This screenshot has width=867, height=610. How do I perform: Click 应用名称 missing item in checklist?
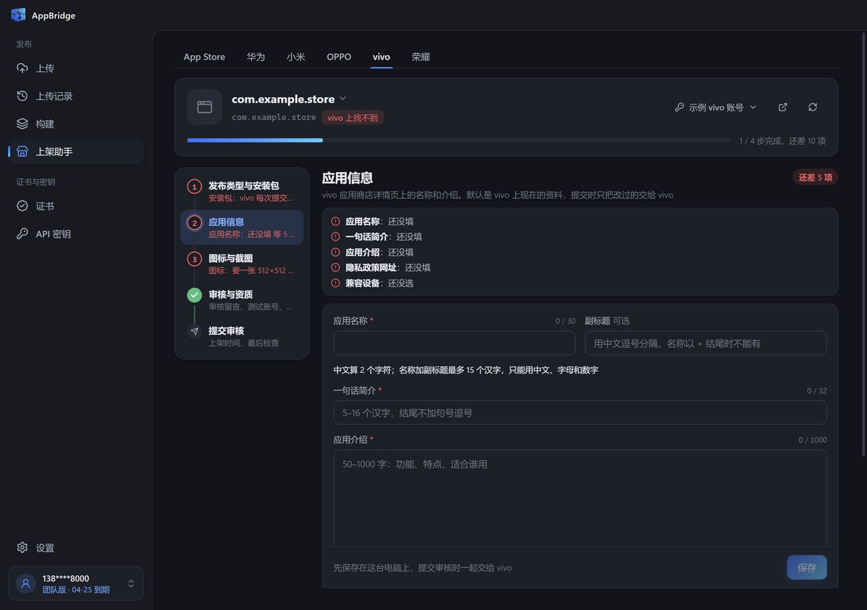pos(380,221)
